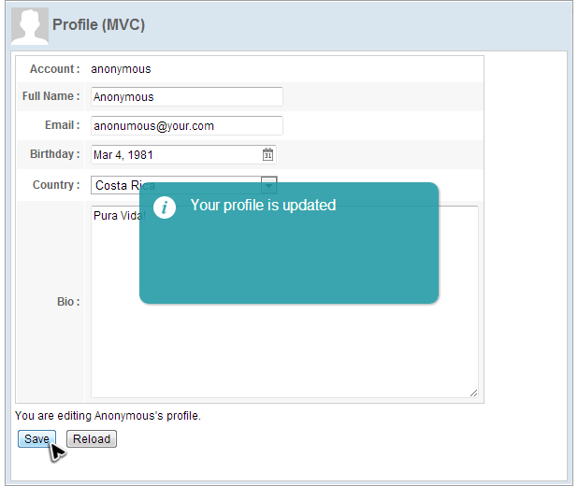Click the 'Birthday' label

click(x=54, y=154)
